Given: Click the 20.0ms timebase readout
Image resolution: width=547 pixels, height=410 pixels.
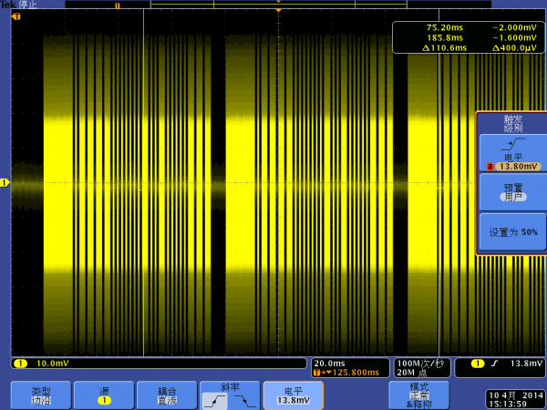Looking at the screenshot, I should click(327, 362).
